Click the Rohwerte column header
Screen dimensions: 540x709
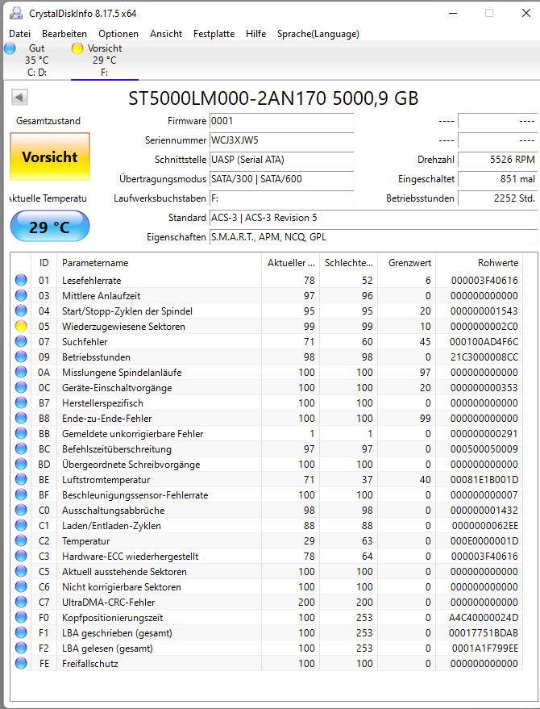pyautogui.click(x=479, y=263)
